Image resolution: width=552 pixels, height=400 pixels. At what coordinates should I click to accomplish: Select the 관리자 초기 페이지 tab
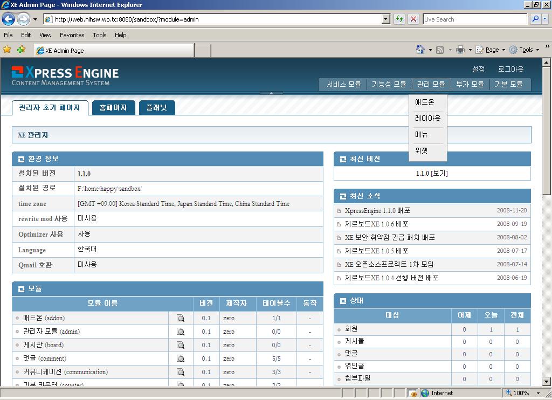tap(49, 108)
